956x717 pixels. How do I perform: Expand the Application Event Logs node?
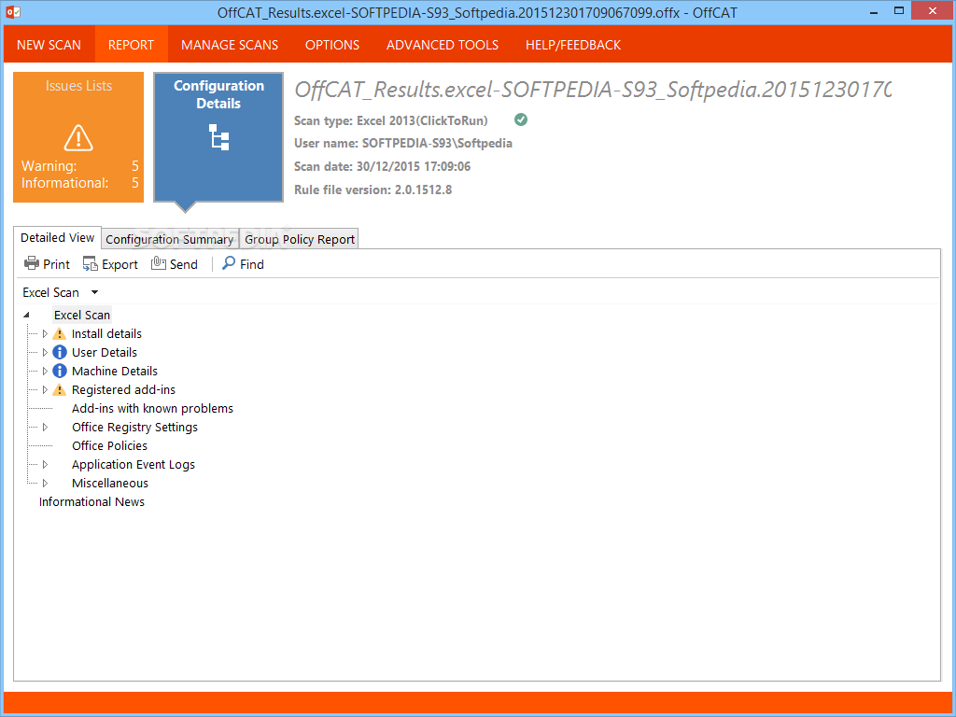(45, 465)
